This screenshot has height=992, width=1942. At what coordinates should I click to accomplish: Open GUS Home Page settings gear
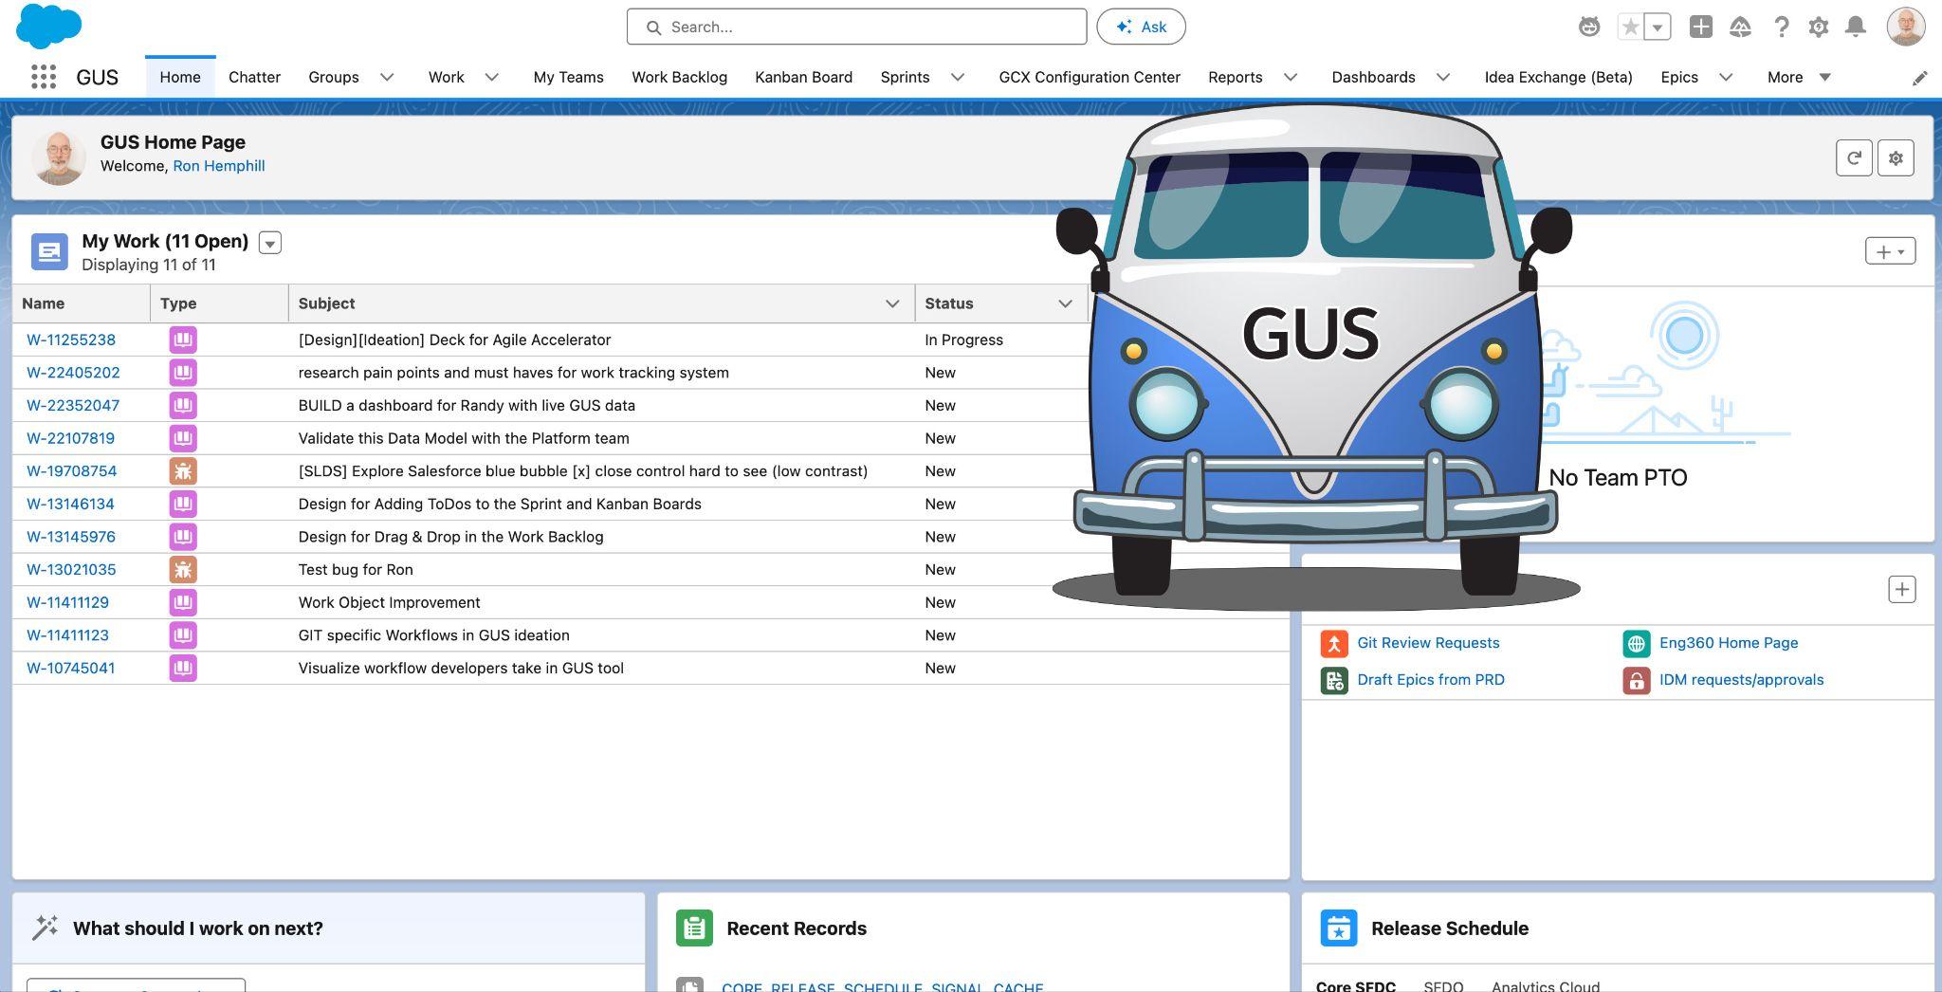point(1896,158)
